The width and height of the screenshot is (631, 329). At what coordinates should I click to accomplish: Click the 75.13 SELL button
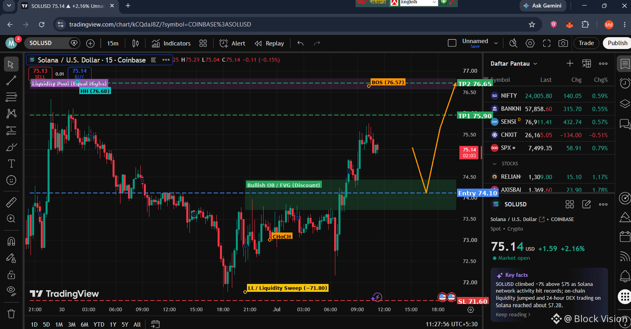pos(40,73)
